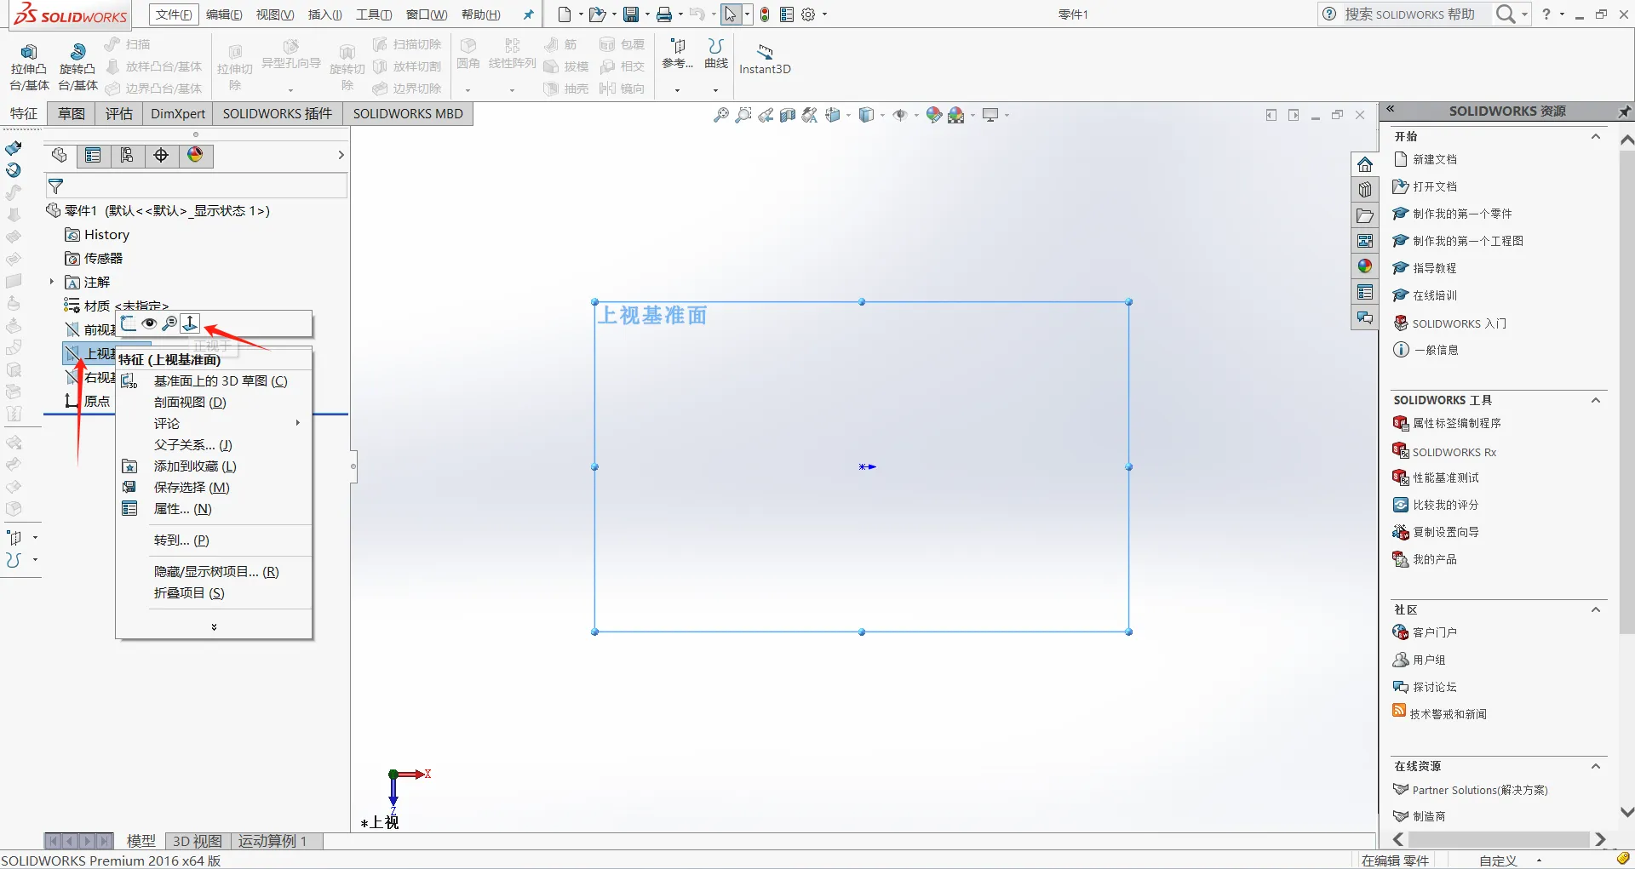Click Zoom to Area in view toolbar
1635x869 pixels.
tap(743, 115)
